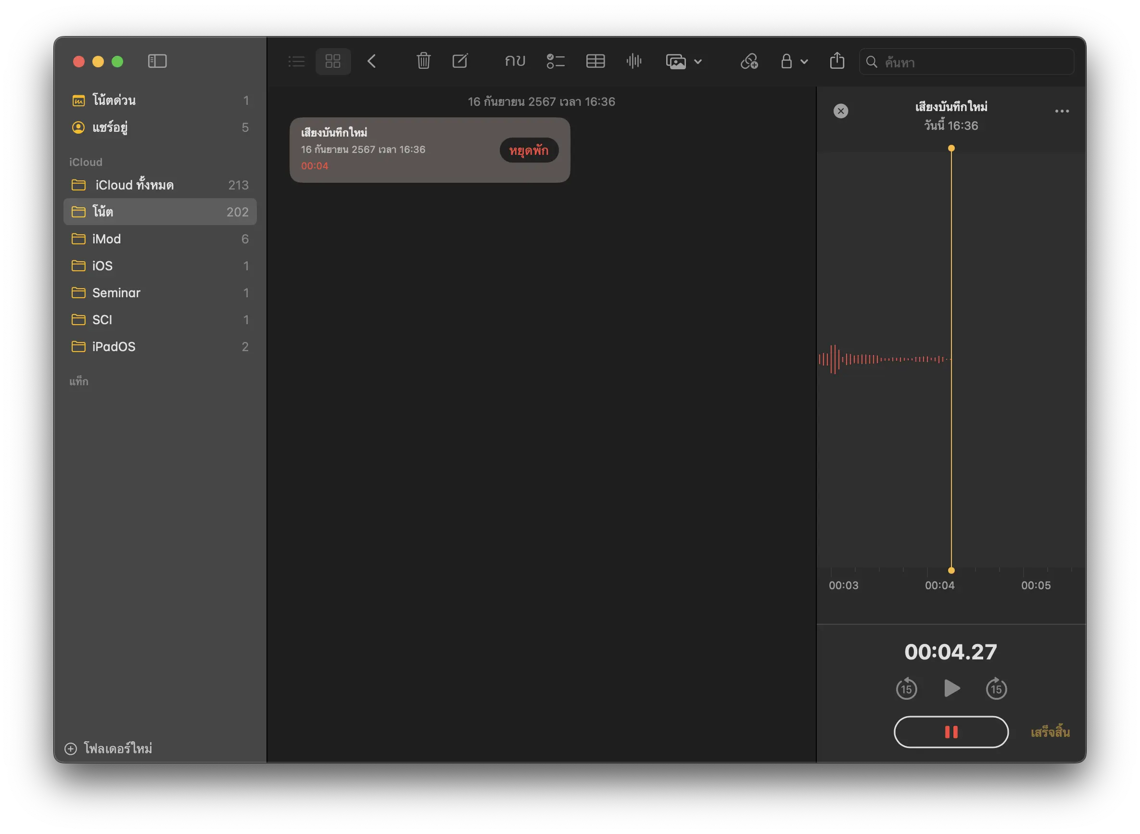Create a new note with compose icon
This screenshot has width=1140, height=834.
point(460,61)
